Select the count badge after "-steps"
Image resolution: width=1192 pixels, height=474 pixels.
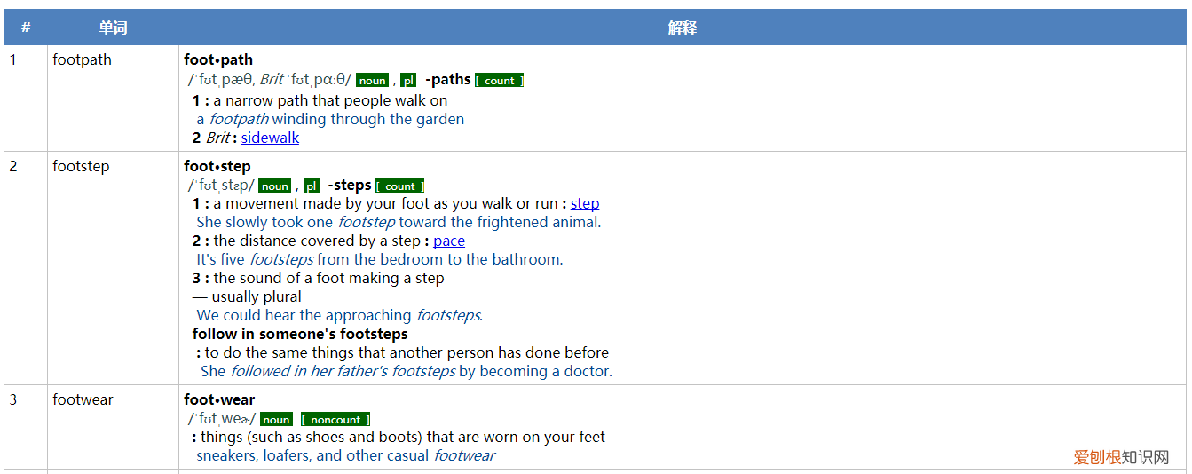pyautogui.click(x=399, y=186)
